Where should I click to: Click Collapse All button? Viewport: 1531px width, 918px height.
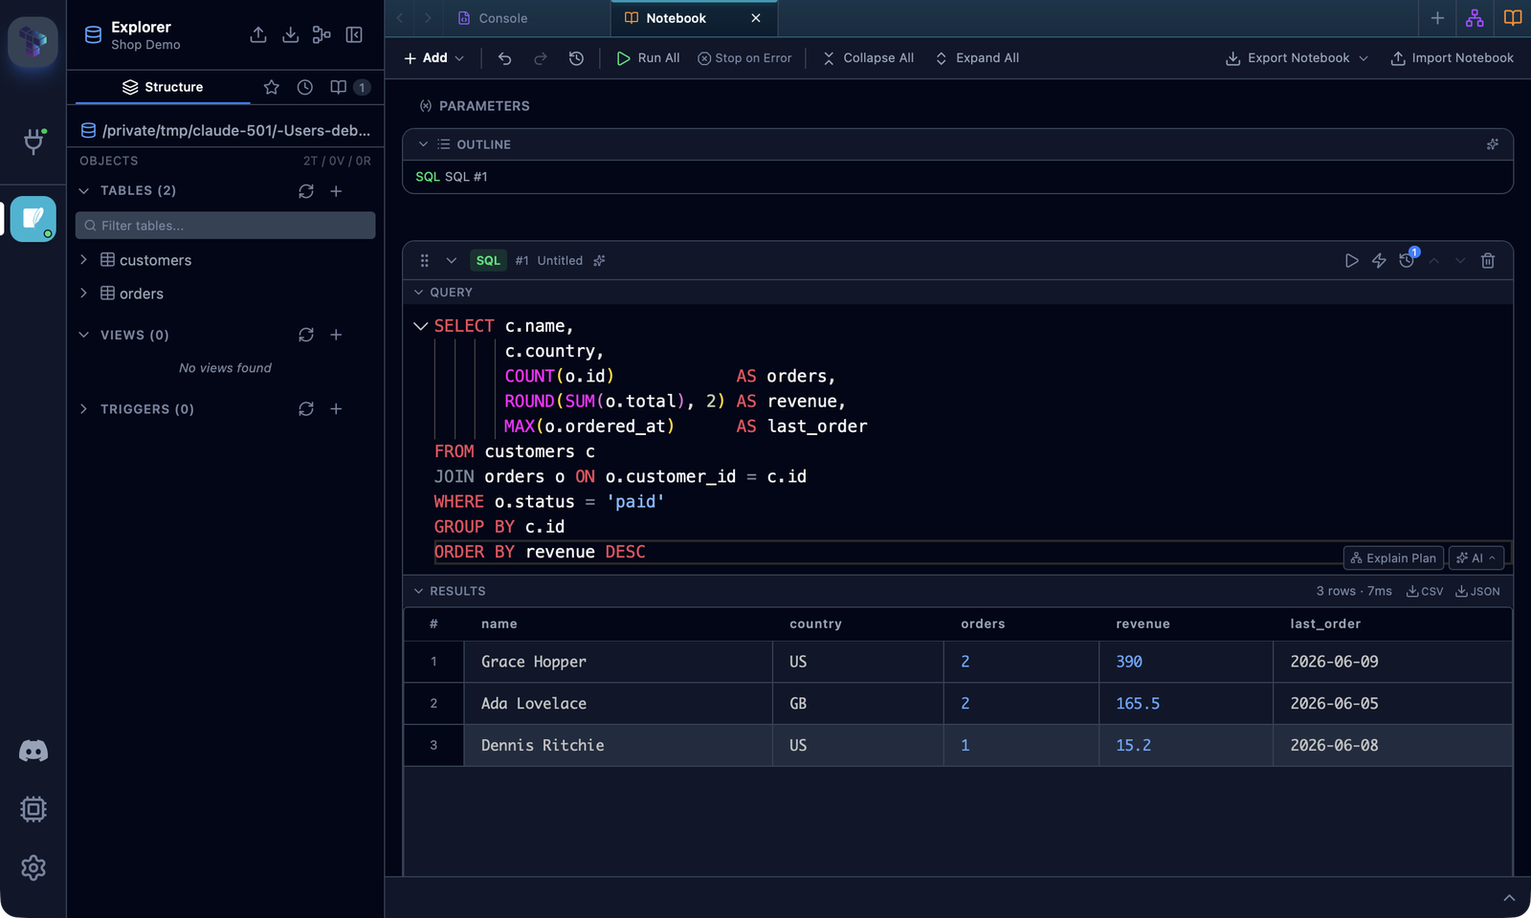(x=868, y=58)
